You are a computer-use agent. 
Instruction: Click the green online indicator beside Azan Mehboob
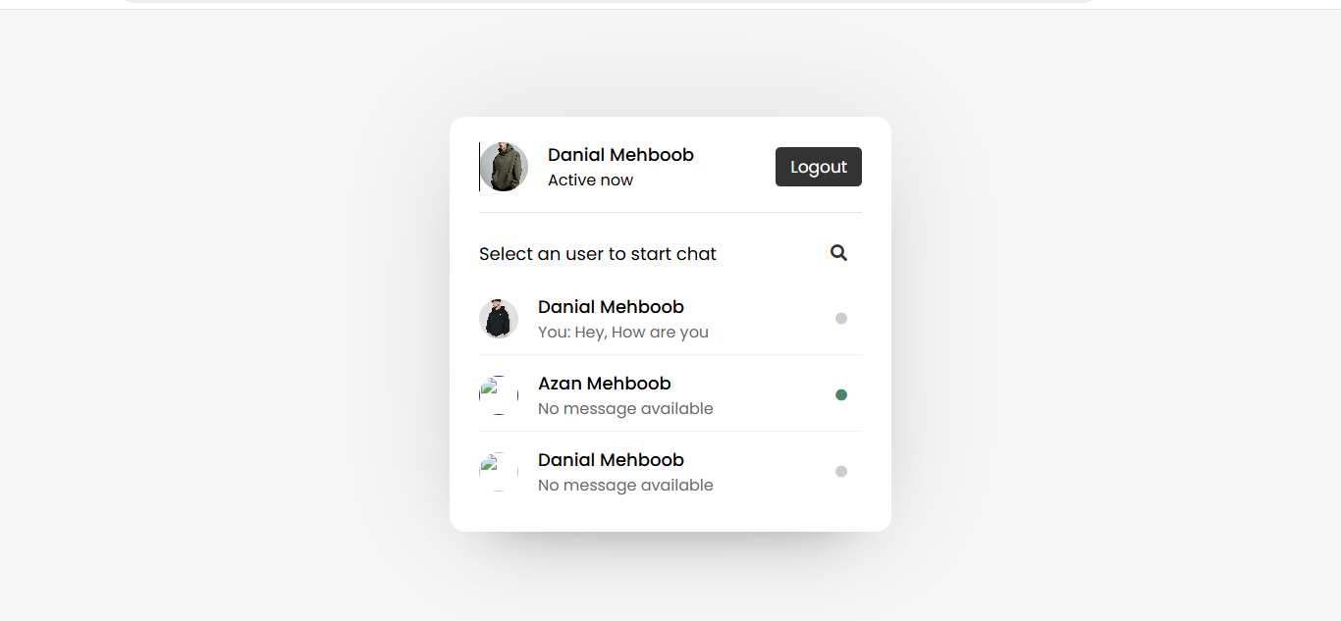point(841,394)
